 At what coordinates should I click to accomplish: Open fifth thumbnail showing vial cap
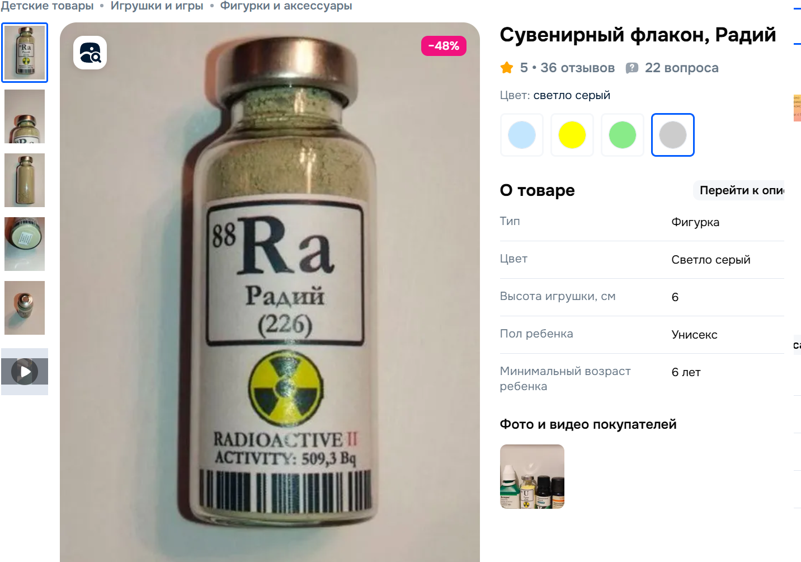25,308
